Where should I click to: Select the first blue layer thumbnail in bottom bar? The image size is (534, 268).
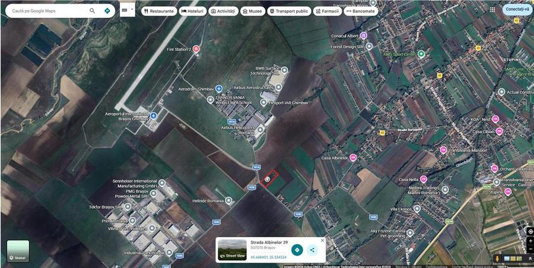click(507, 259)
